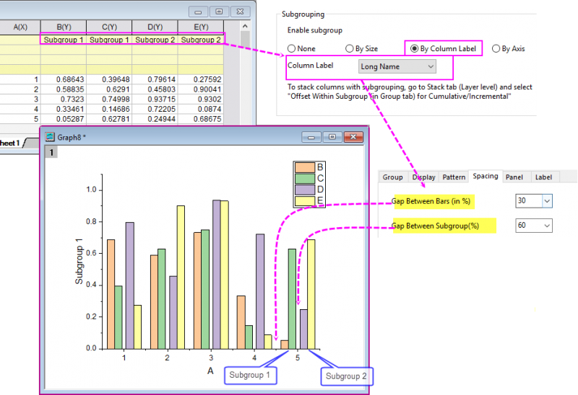Image resolution: width=578 pixels, height=395 pixels.
Task: Open the Gap Between Subgroup dropdown arrow
Action: [547, 226]
